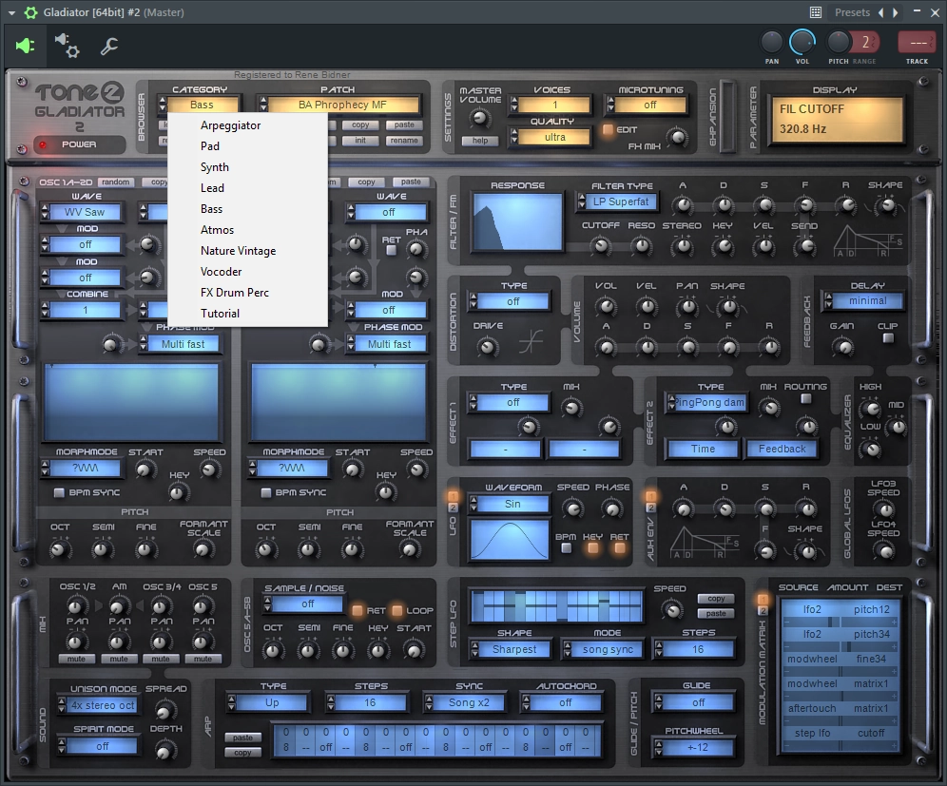The width and height of the screenshot is (947, 786).
Task: Choose Nature Vintage from the category list
Action: pyautogui.click(x=238, y=251)
